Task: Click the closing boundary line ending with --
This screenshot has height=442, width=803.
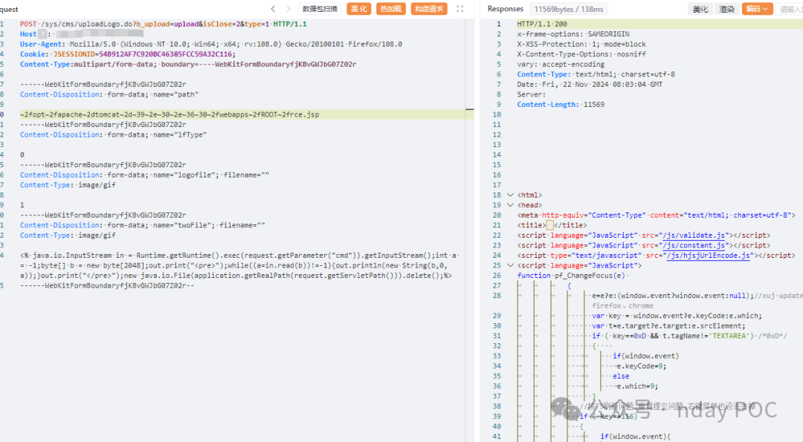Action: (x=107, y=286)
